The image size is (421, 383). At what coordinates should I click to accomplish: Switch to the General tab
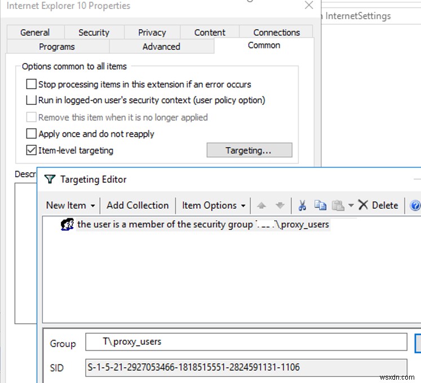(35, 33)
